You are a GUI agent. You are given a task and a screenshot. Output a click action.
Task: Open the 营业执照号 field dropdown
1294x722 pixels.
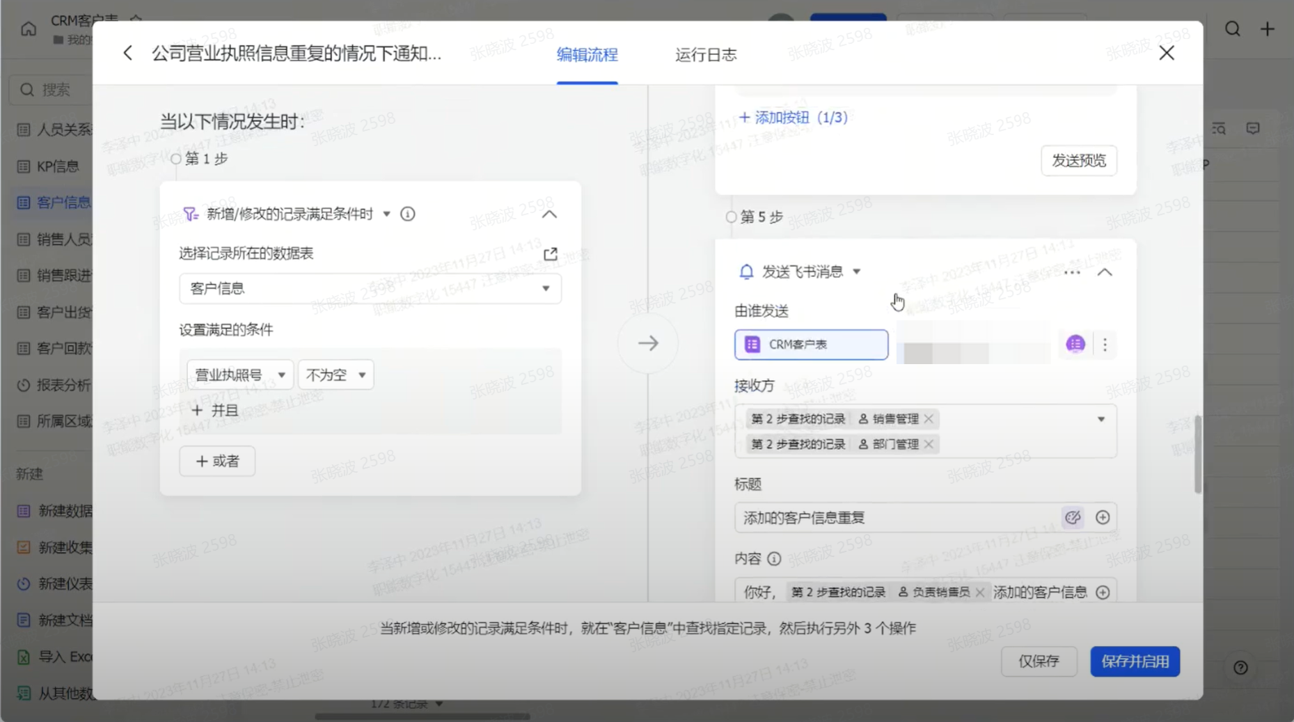coord(239,375)
